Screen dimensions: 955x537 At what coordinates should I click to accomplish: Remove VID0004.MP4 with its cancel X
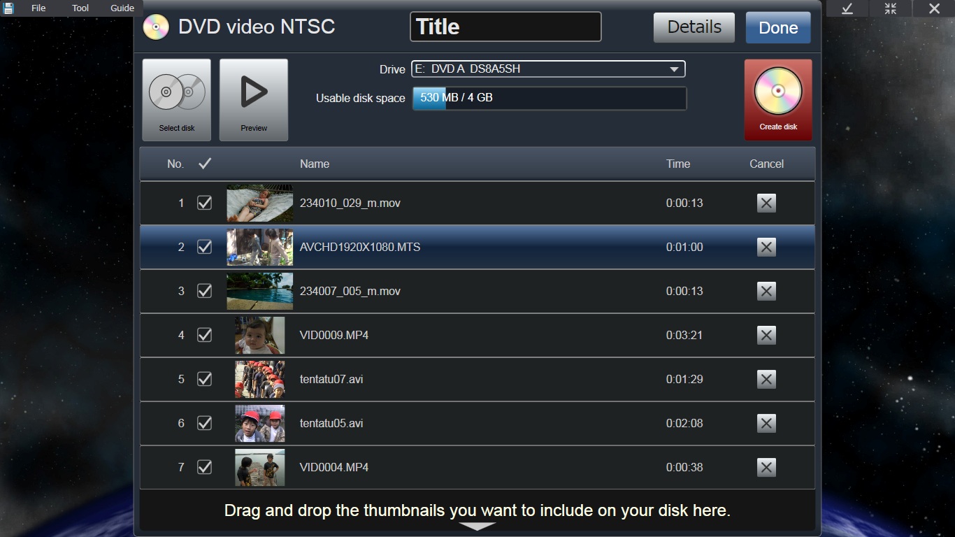pos(766,467)
